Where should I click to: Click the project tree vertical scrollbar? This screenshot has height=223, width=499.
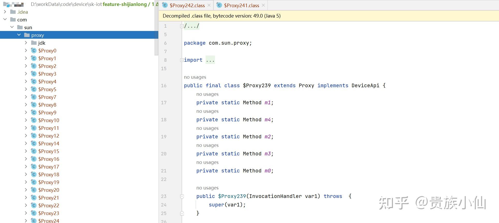pyautogui.click(x=156, y=31)
